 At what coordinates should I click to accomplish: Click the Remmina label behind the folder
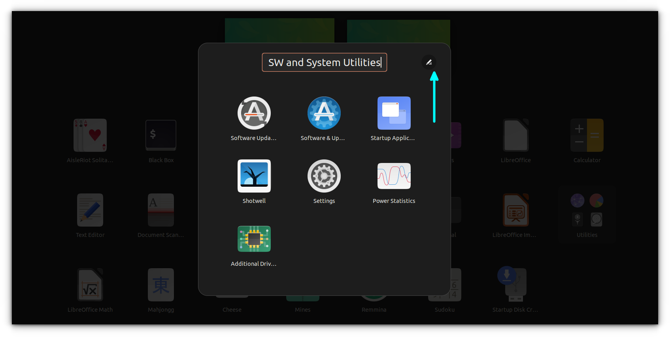pos(374,310)
